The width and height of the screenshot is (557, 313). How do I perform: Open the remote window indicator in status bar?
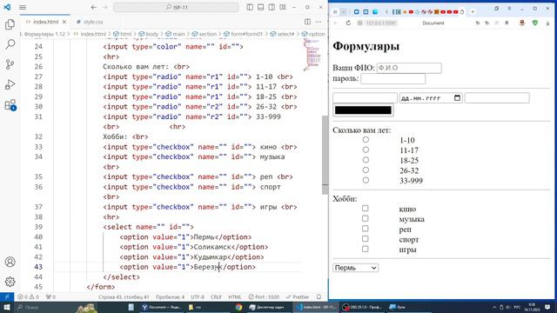7,296
